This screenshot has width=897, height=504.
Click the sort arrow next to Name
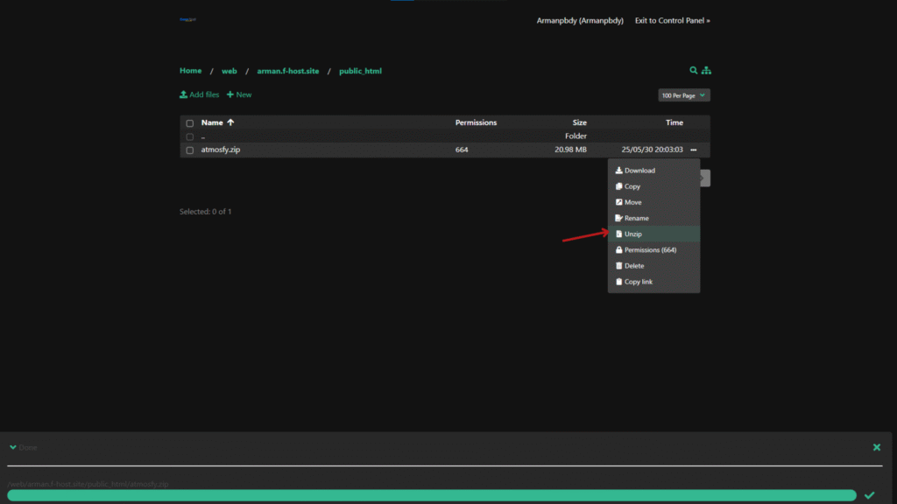[x=230, y=122]
